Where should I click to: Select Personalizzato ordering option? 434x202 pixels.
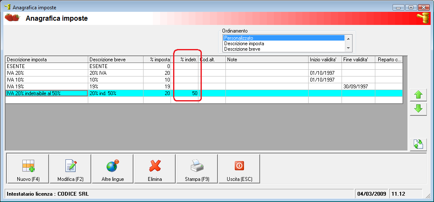click(x=284, y=38)
